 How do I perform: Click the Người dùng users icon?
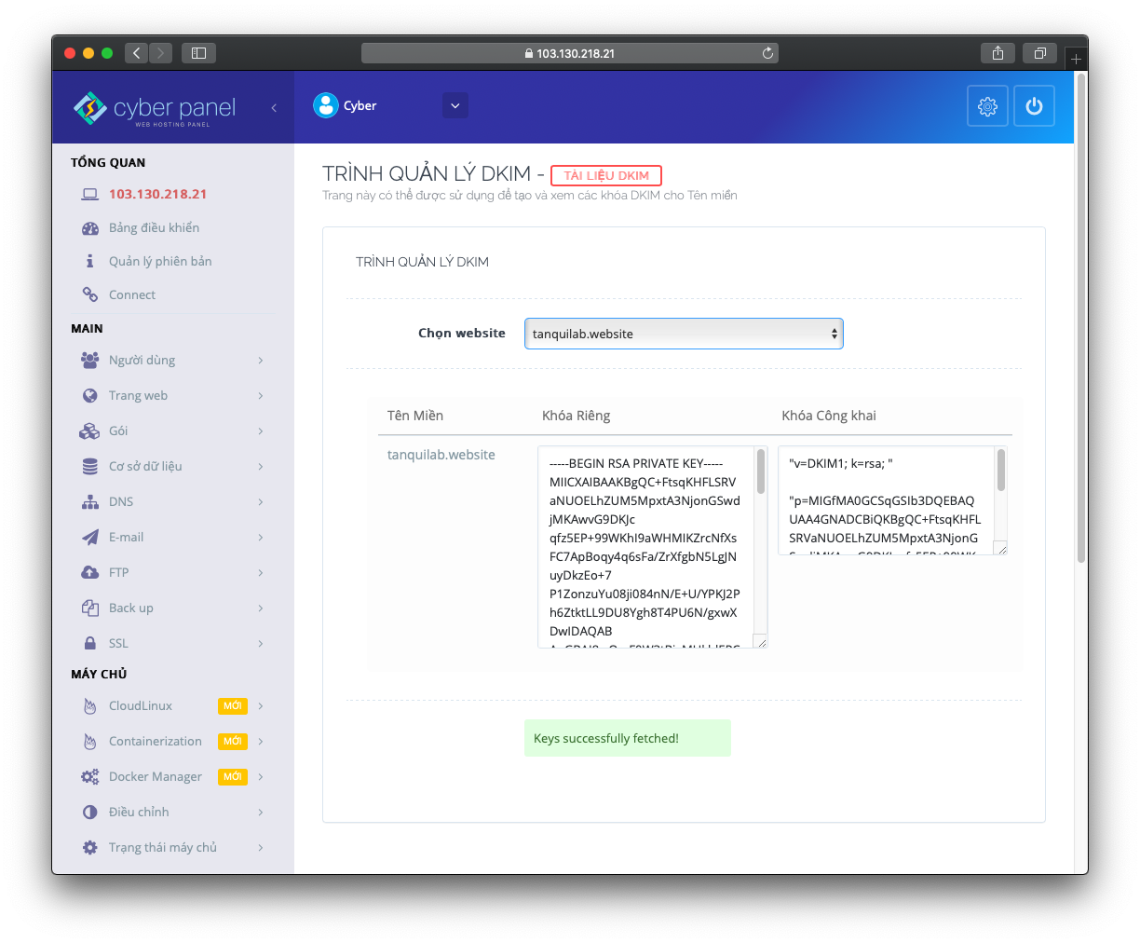(x=90, y=360)
